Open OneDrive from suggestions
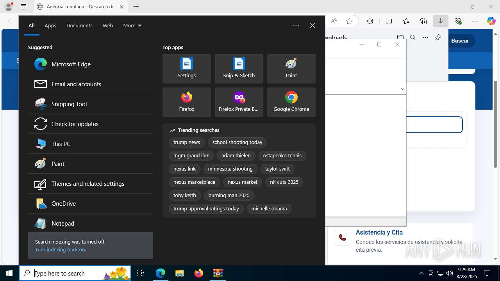 tap(91, 203)
